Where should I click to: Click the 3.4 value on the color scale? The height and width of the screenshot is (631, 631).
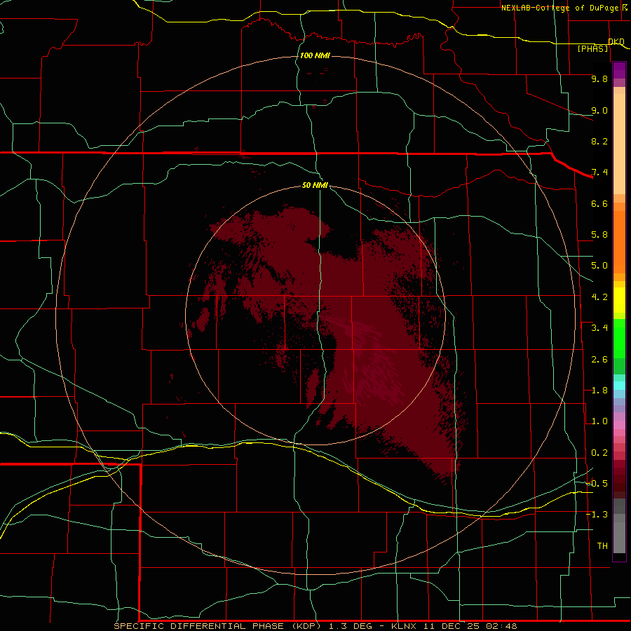tap(599, 328)
